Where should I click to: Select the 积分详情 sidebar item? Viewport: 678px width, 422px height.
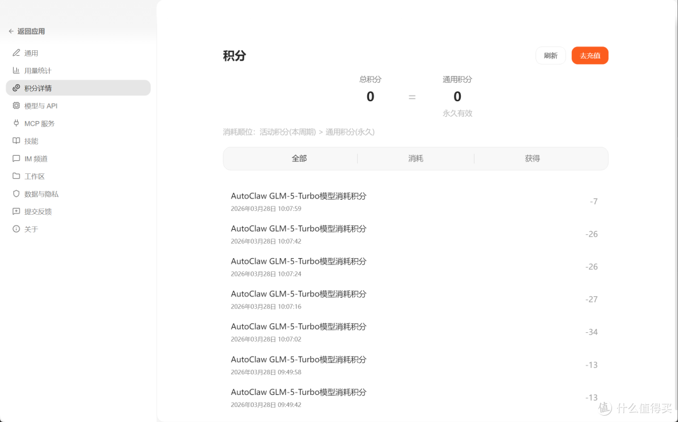[x=78, y=88]
